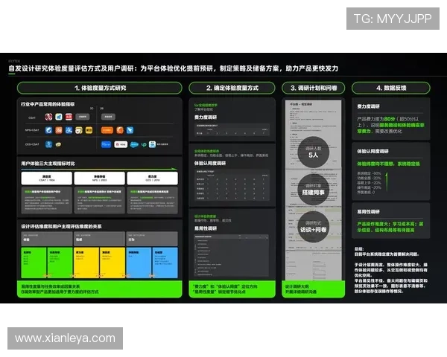Click '易用性调研' title in data feedback column
This screenshot has height=357, width=447.
pyautogui.click(x=368, y=212)
